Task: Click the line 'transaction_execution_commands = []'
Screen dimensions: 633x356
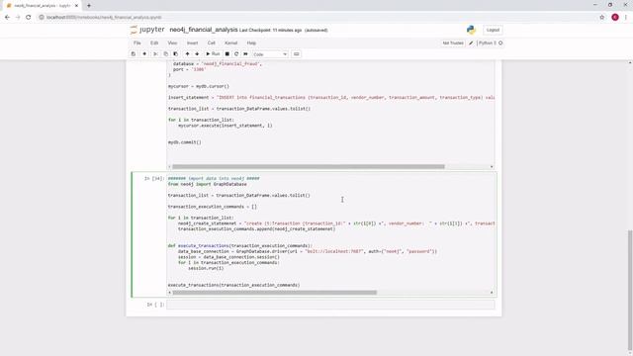Action: coord(213,207)
